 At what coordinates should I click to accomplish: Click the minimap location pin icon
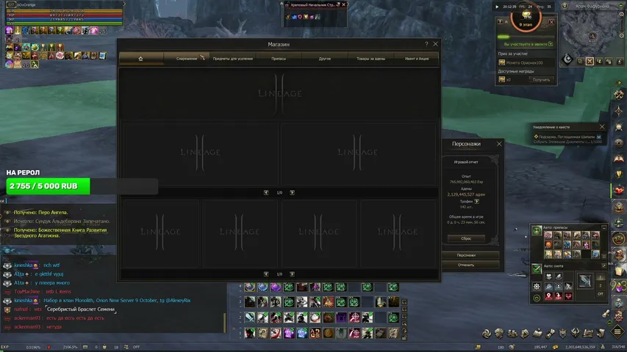[x=565, y=6]
